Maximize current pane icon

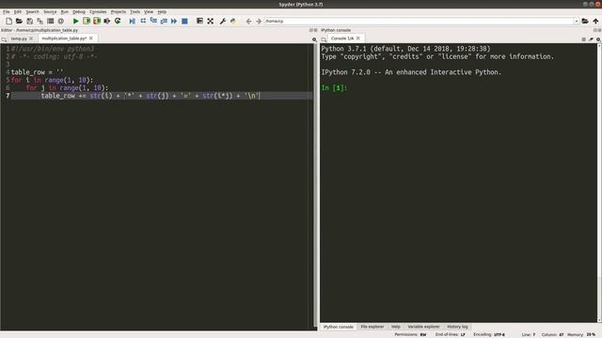point(199,21)
